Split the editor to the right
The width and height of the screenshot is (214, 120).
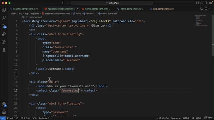click(x=206, y=9)
